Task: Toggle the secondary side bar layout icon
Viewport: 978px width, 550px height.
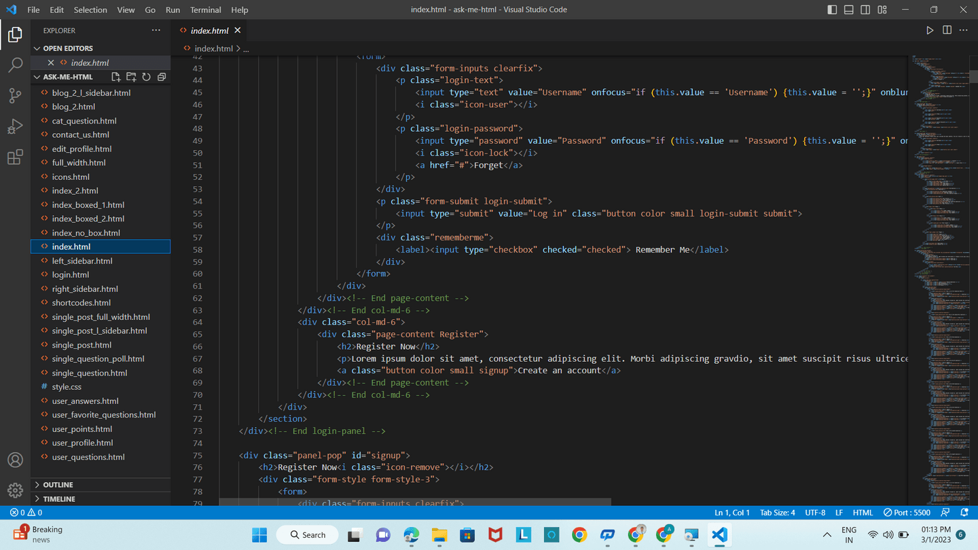Action: coord(865,10)
